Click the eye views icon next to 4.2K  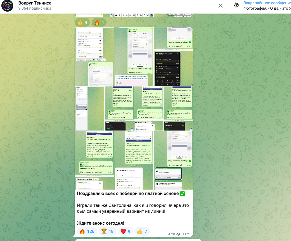point(178,234)
